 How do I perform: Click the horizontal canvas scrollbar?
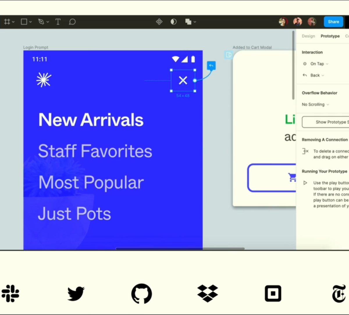pos(180,249)
